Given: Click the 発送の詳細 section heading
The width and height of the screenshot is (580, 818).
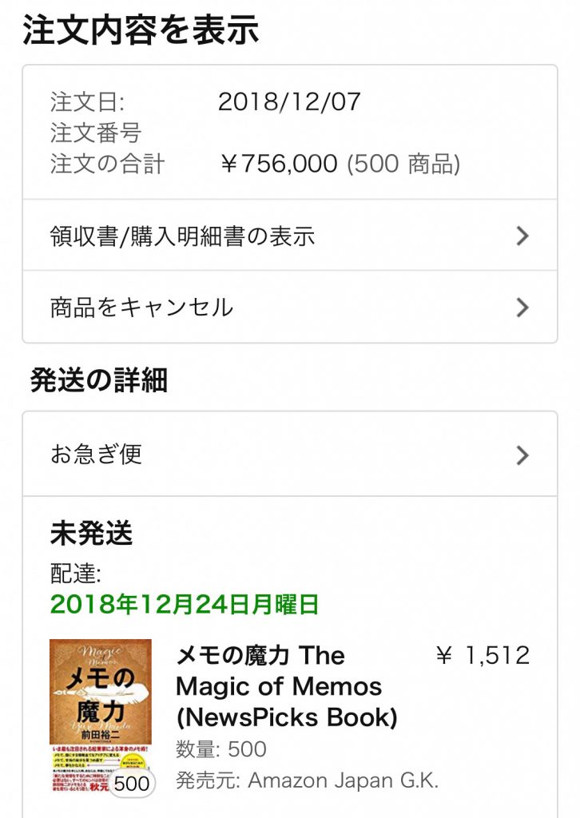Looking at the screenshot, I should click(x=99, y=381).
